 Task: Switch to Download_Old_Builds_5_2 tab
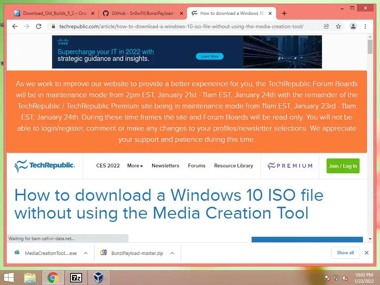click(54, 13)
